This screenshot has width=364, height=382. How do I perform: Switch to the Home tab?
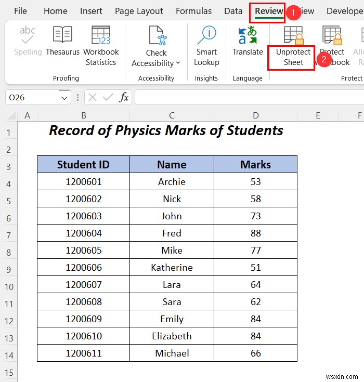(x=56, y=11)
